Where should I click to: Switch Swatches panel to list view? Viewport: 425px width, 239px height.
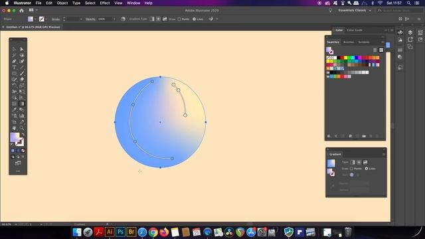point(375,50)
